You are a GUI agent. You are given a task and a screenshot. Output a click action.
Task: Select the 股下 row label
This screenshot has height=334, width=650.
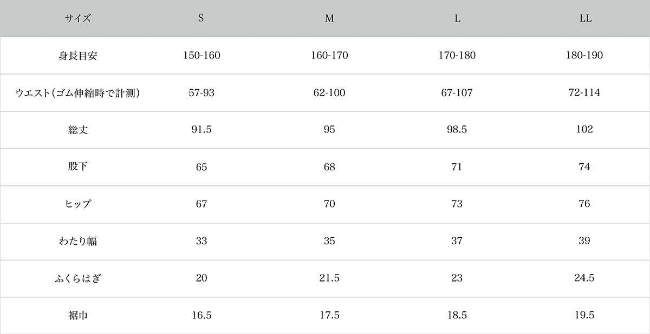click(79, 167)
